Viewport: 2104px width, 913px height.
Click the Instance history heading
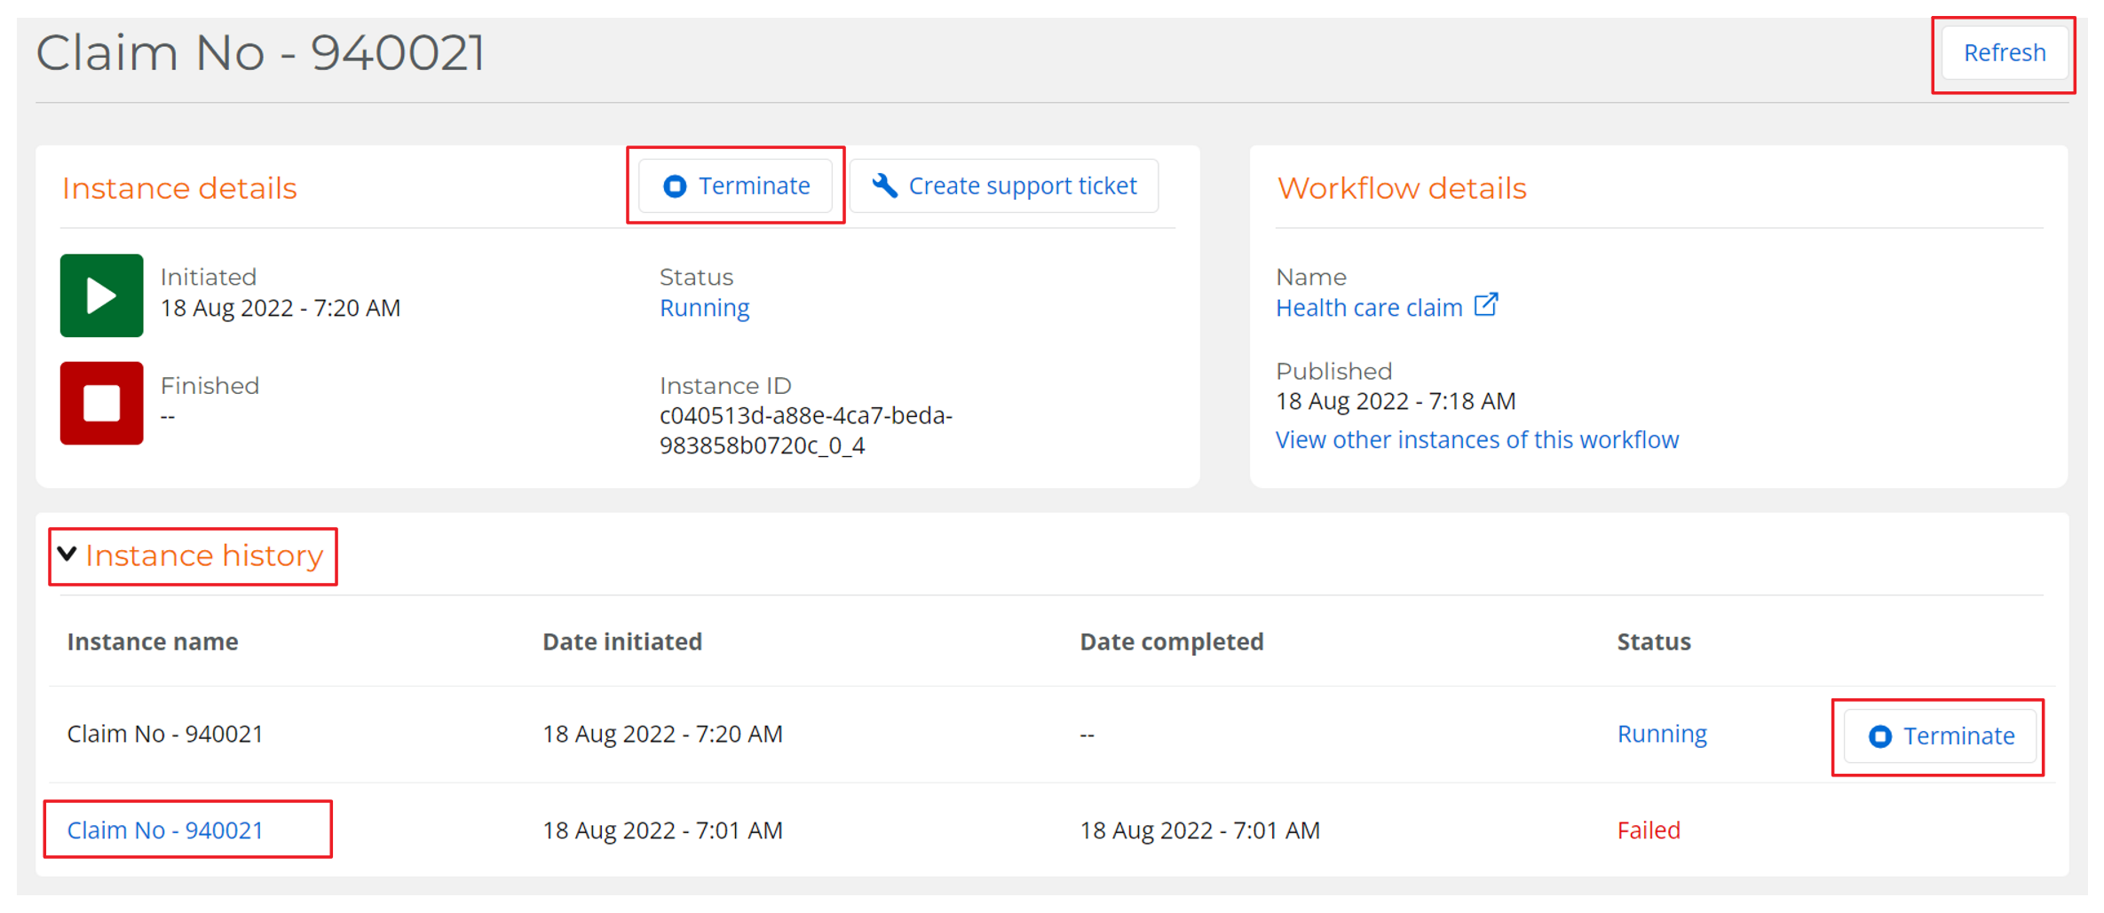point(204,555)
